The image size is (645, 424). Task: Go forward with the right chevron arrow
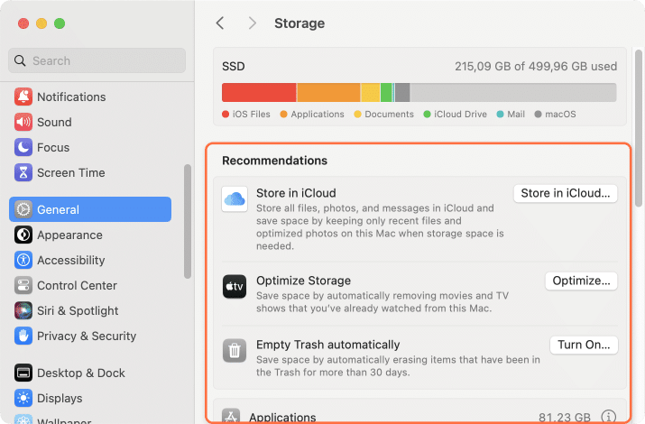tap(253, 23)
